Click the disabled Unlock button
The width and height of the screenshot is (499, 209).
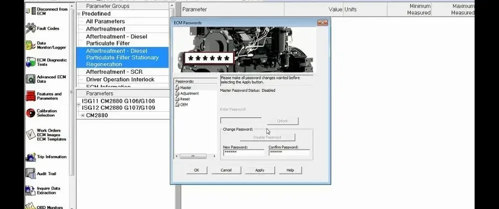tap(282, 121)
